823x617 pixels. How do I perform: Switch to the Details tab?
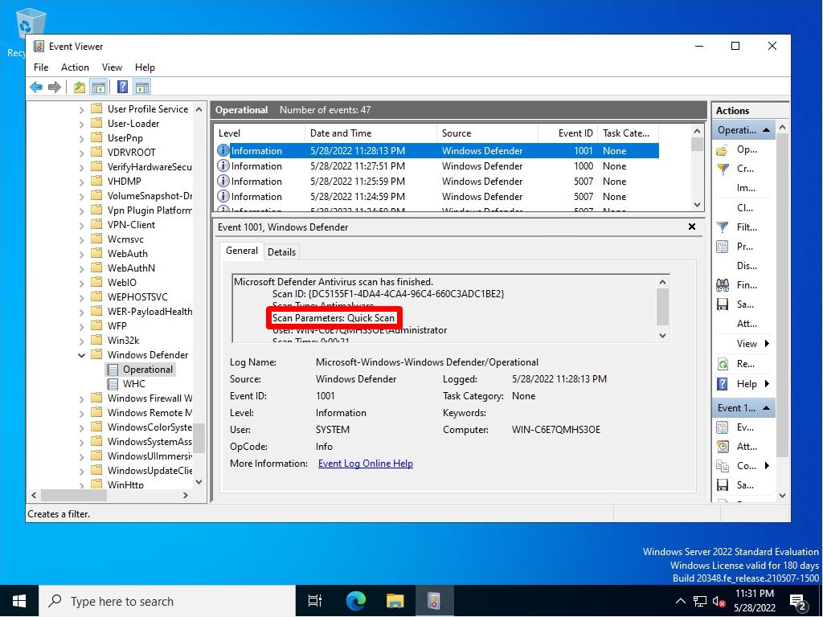click(281, 251)
